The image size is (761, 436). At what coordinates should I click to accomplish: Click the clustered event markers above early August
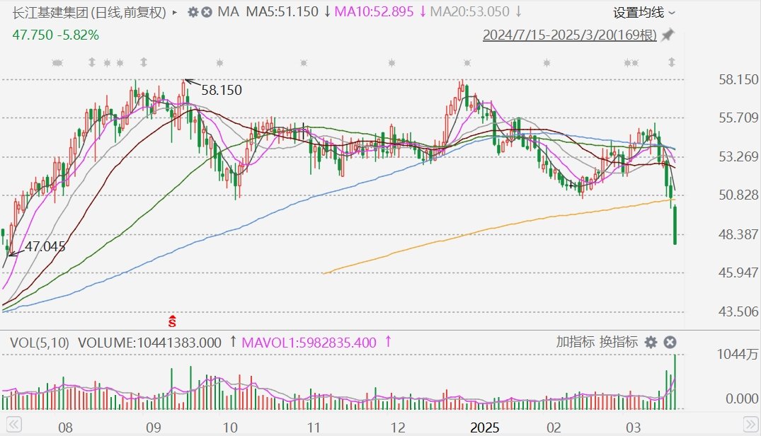click(x=58, y=62)
